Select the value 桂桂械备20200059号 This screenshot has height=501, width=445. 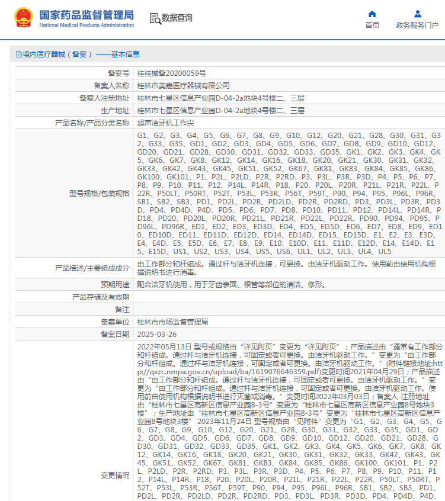click(x=172, y=73)
